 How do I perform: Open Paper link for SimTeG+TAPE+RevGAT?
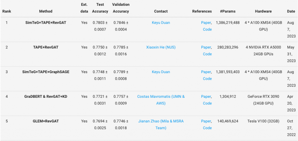pyautogui.click(x=206, y=23)
